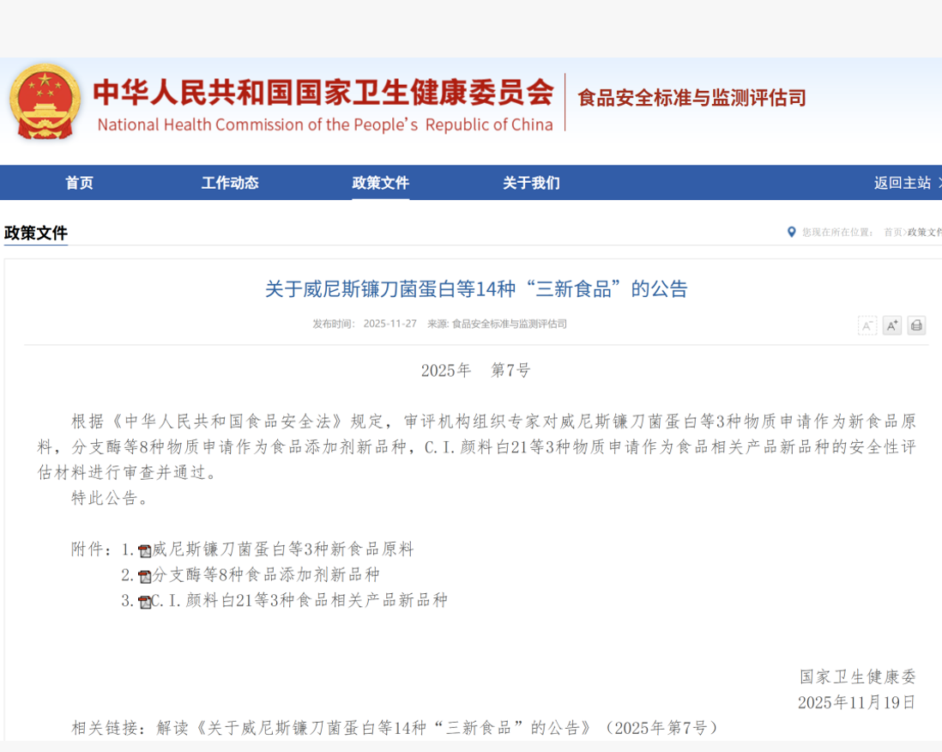Click PDF icon beside attachment 1

[145, 551]
